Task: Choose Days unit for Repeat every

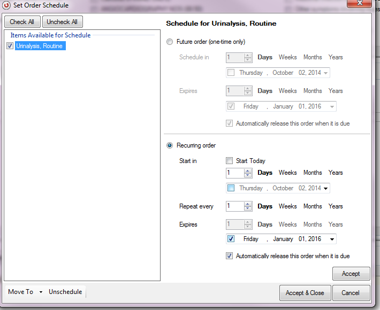Action: click(265, 206)
